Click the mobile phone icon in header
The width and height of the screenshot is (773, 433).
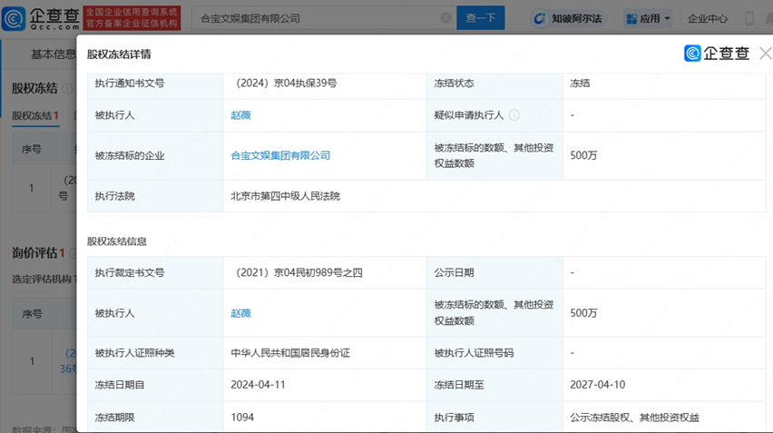point(749,19)
